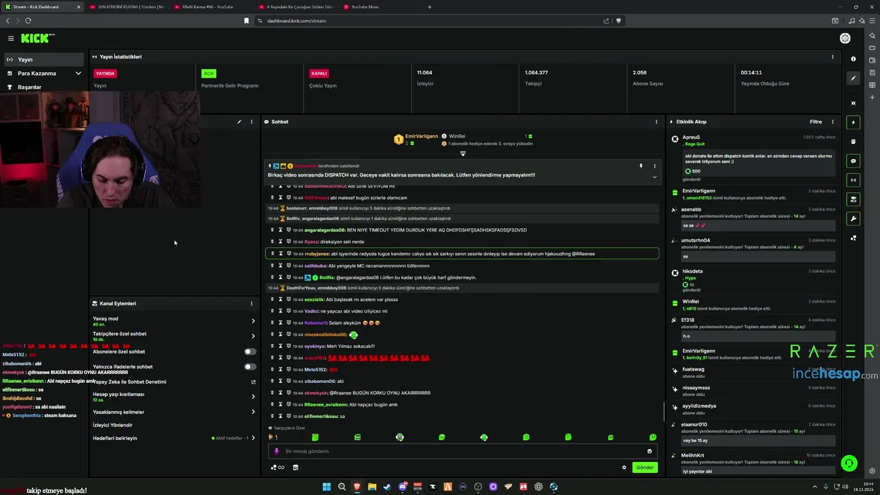Click the Gönder send button

tap(645, 467)
